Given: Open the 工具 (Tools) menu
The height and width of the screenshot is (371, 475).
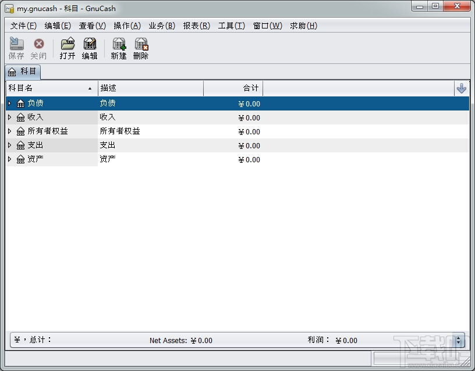Looking at the screenshot, I should click(231, 25).
